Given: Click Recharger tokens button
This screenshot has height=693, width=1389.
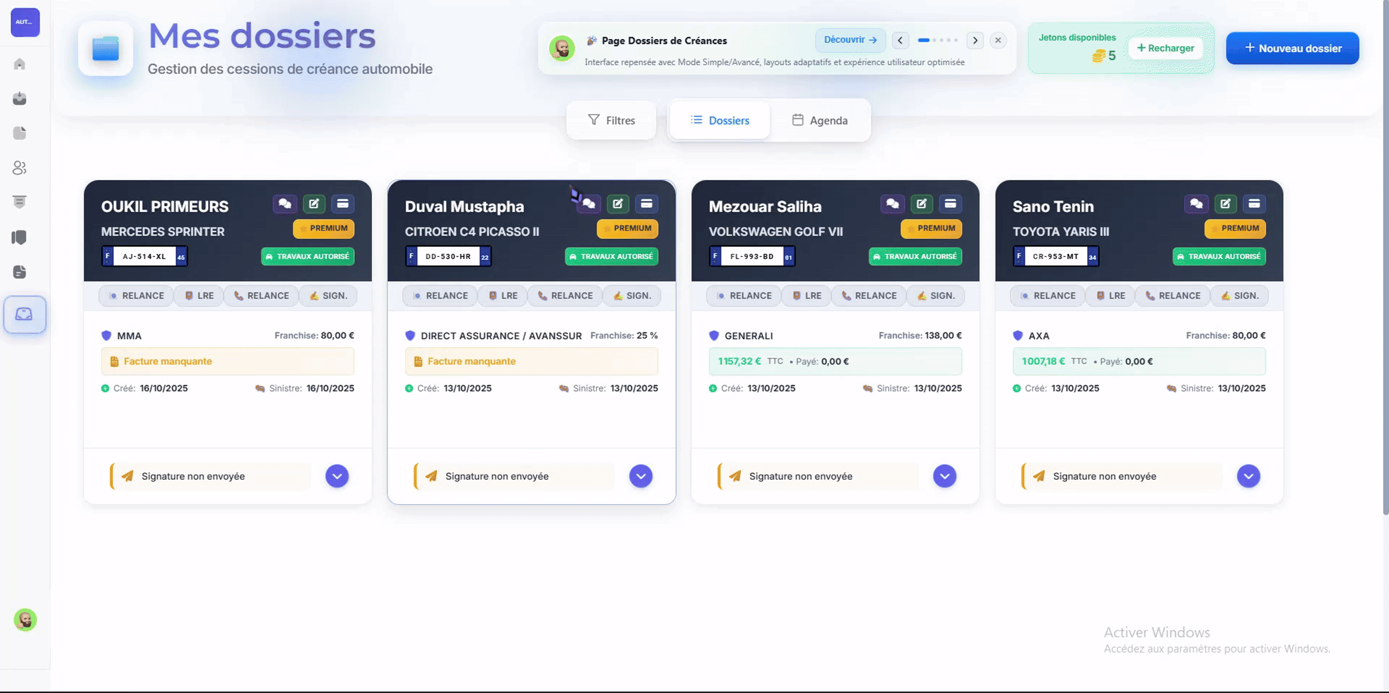Looking at the screenshot, I should 1165,48.
